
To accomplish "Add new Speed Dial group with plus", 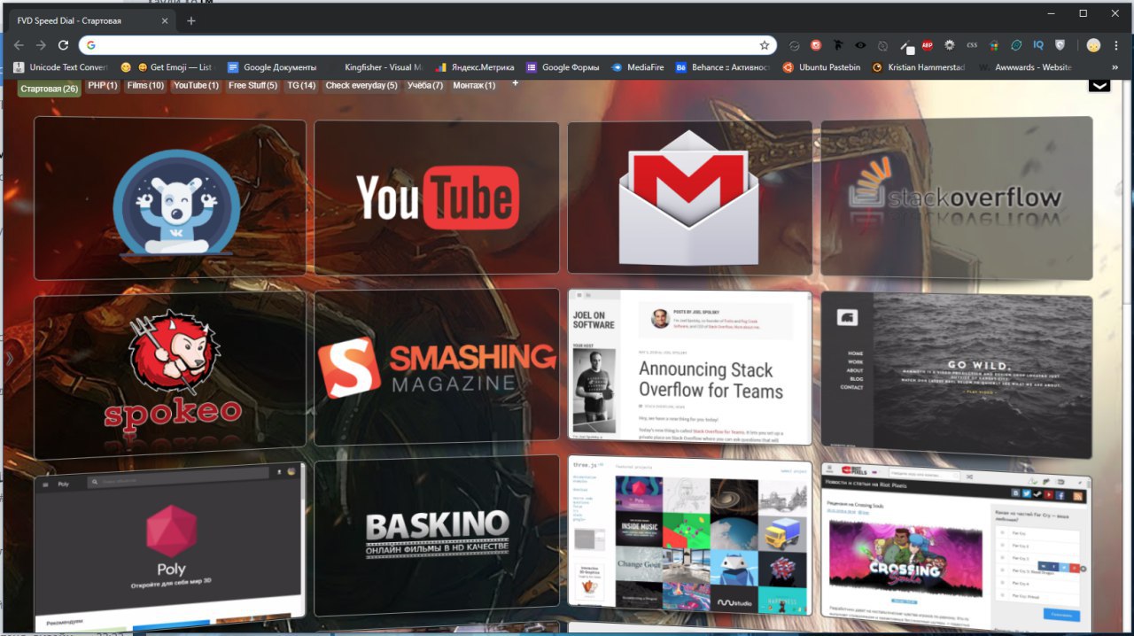I will tap(516, 82).
